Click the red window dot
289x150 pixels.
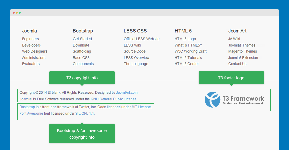[x=14, y=13]
